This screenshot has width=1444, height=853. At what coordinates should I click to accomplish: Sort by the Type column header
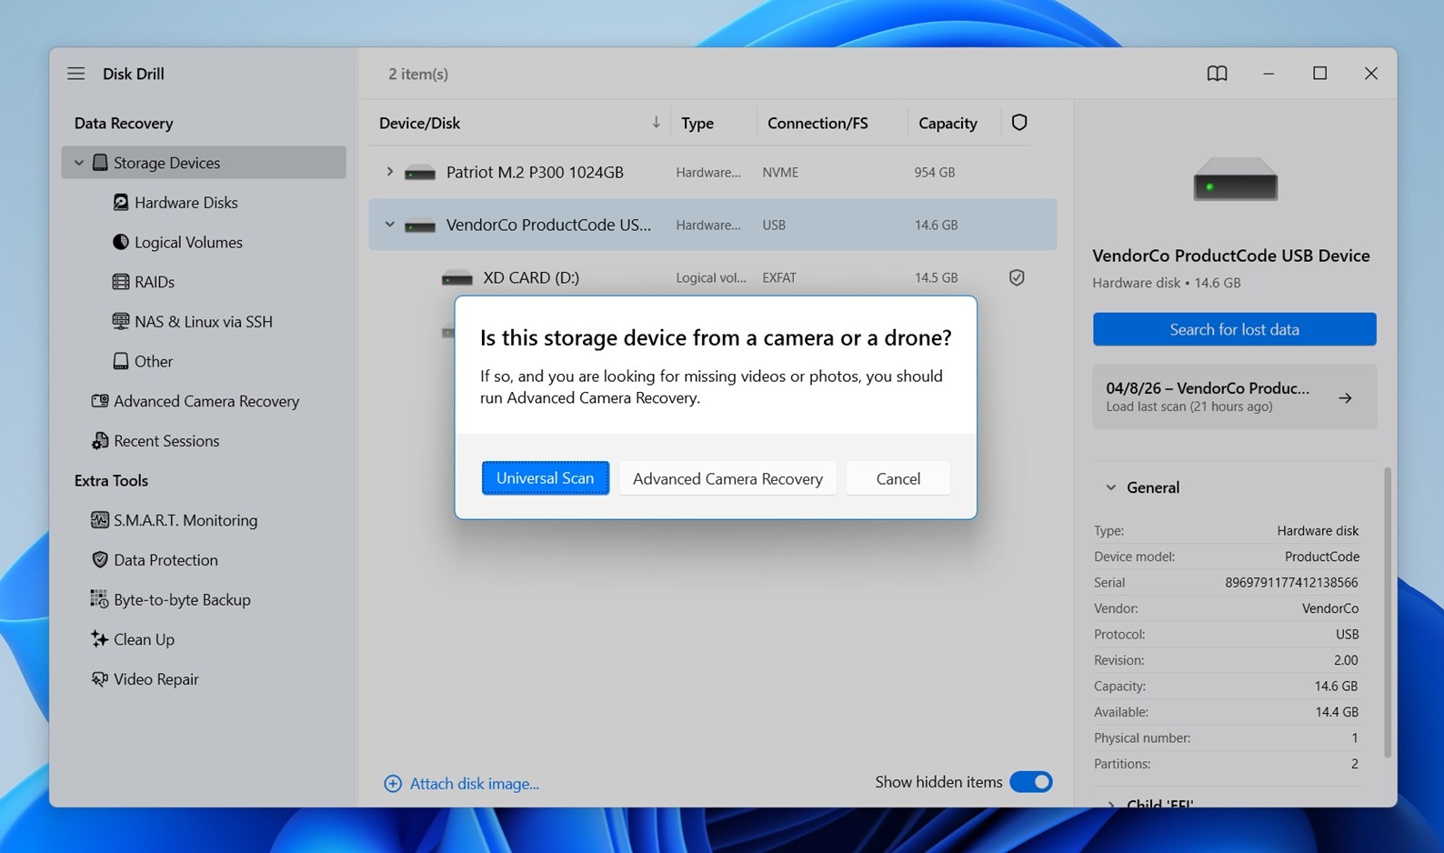[x=697, y=123]
